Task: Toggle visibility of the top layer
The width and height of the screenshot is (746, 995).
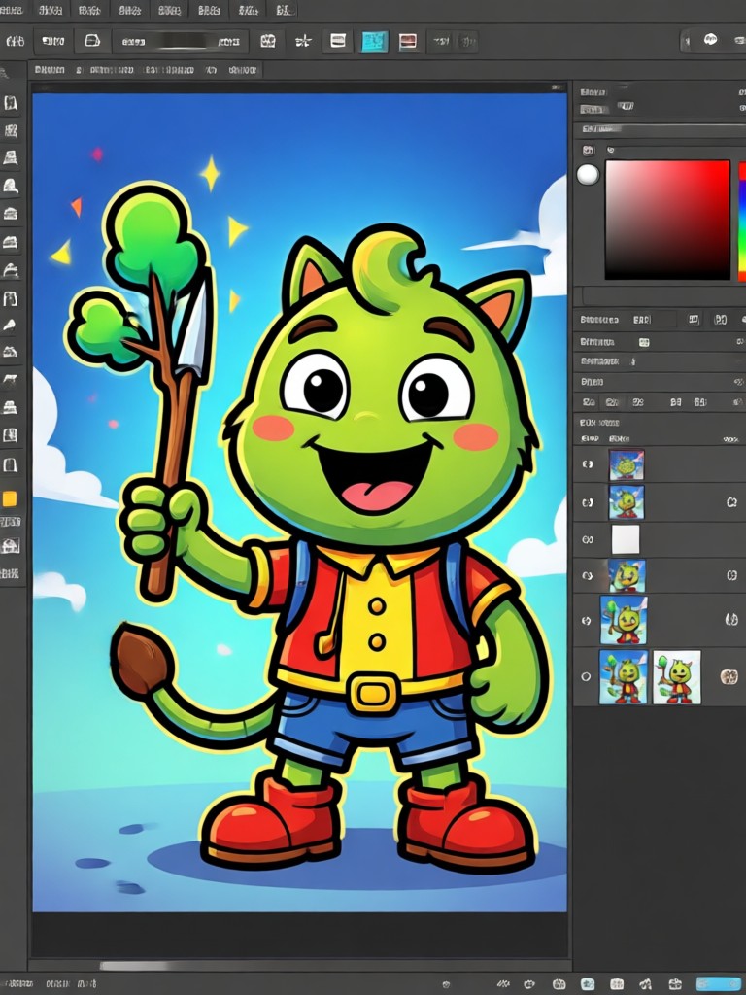Action: [x=588, y=464]
